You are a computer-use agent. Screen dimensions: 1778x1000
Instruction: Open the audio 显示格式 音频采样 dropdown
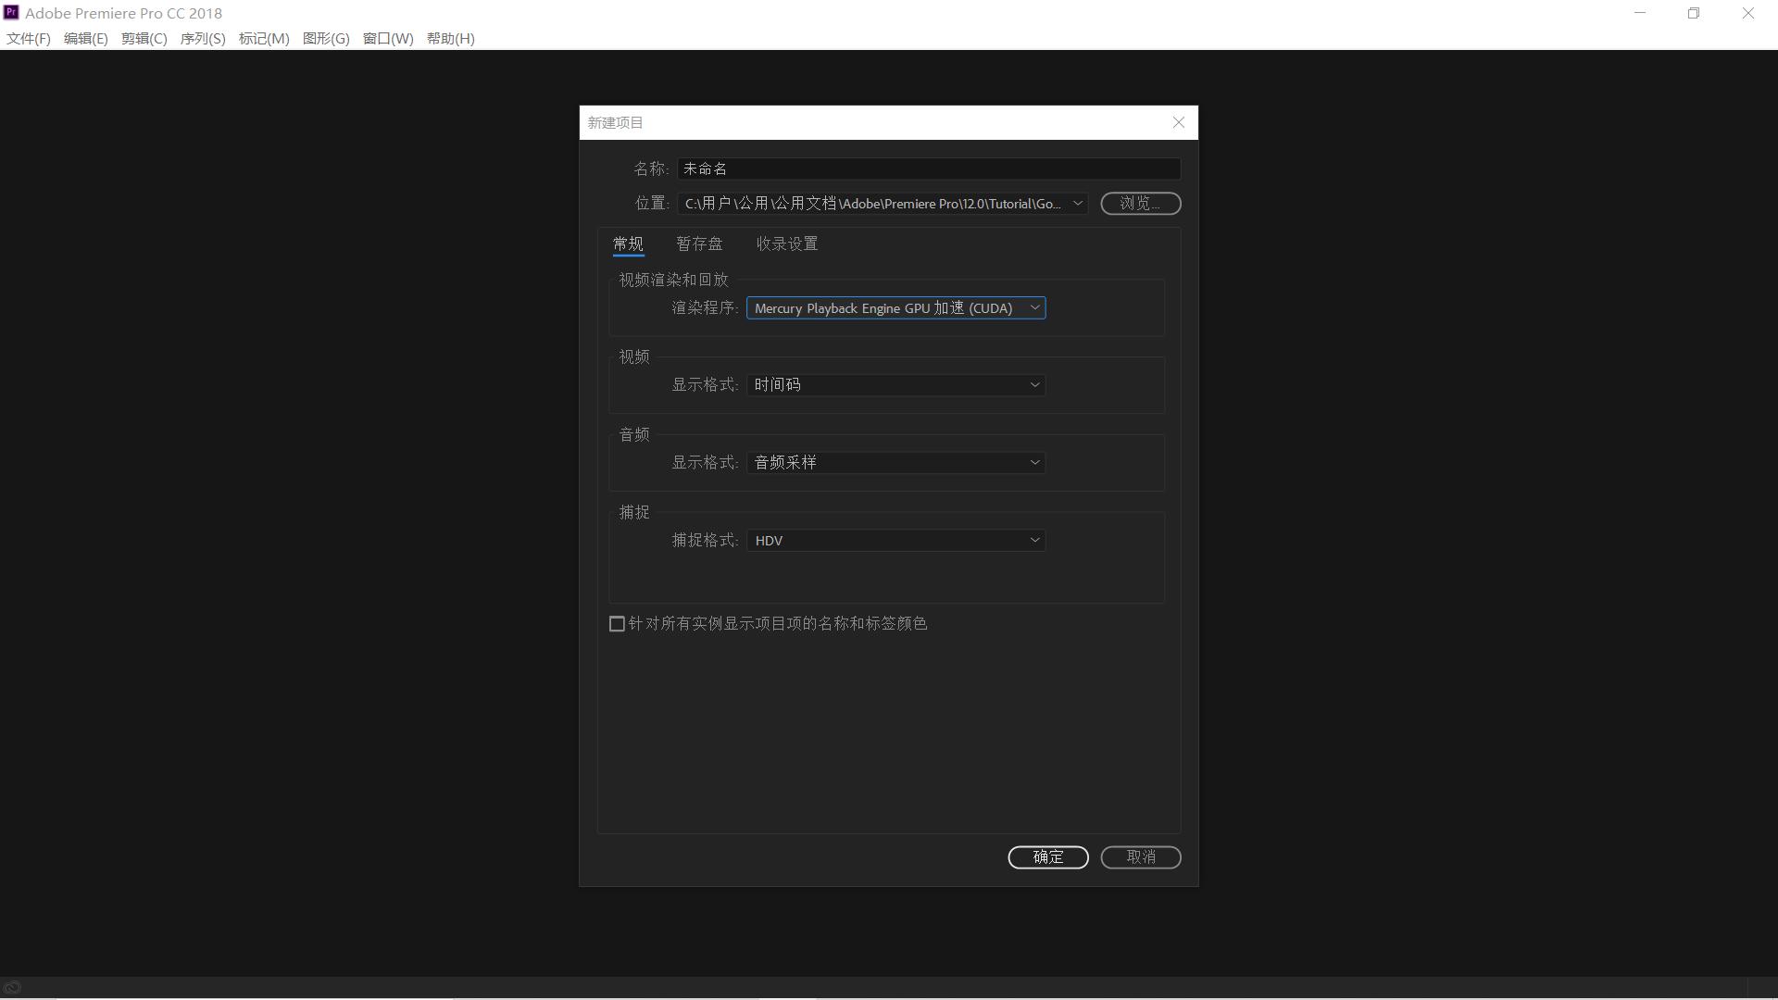click(895, 463)
